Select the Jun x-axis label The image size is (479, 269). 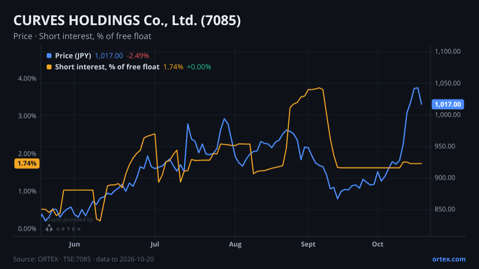click(74, 244)
